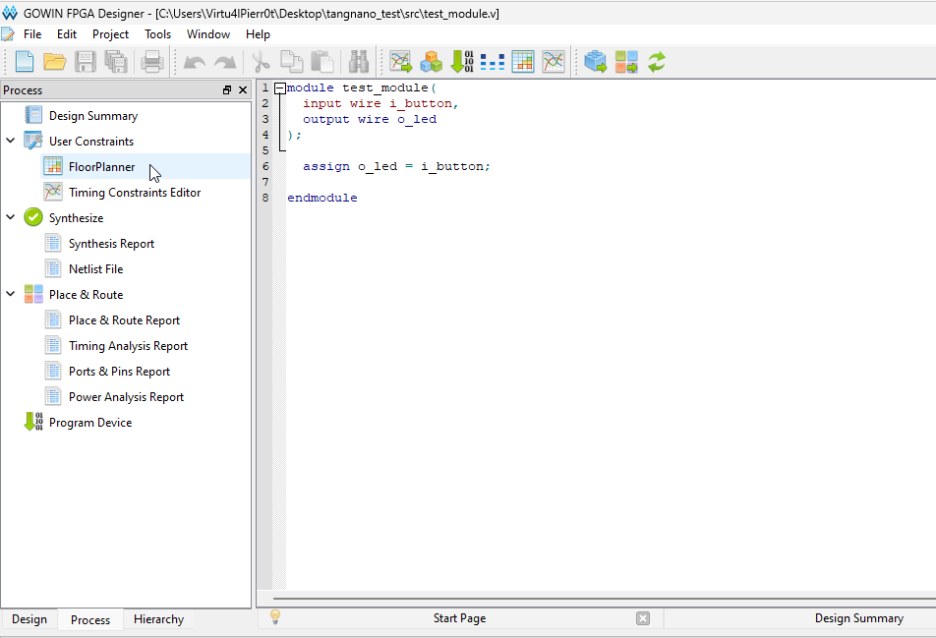Switch to the Design tab
Screen dimensions: 936x638
(x=29, y=619)
